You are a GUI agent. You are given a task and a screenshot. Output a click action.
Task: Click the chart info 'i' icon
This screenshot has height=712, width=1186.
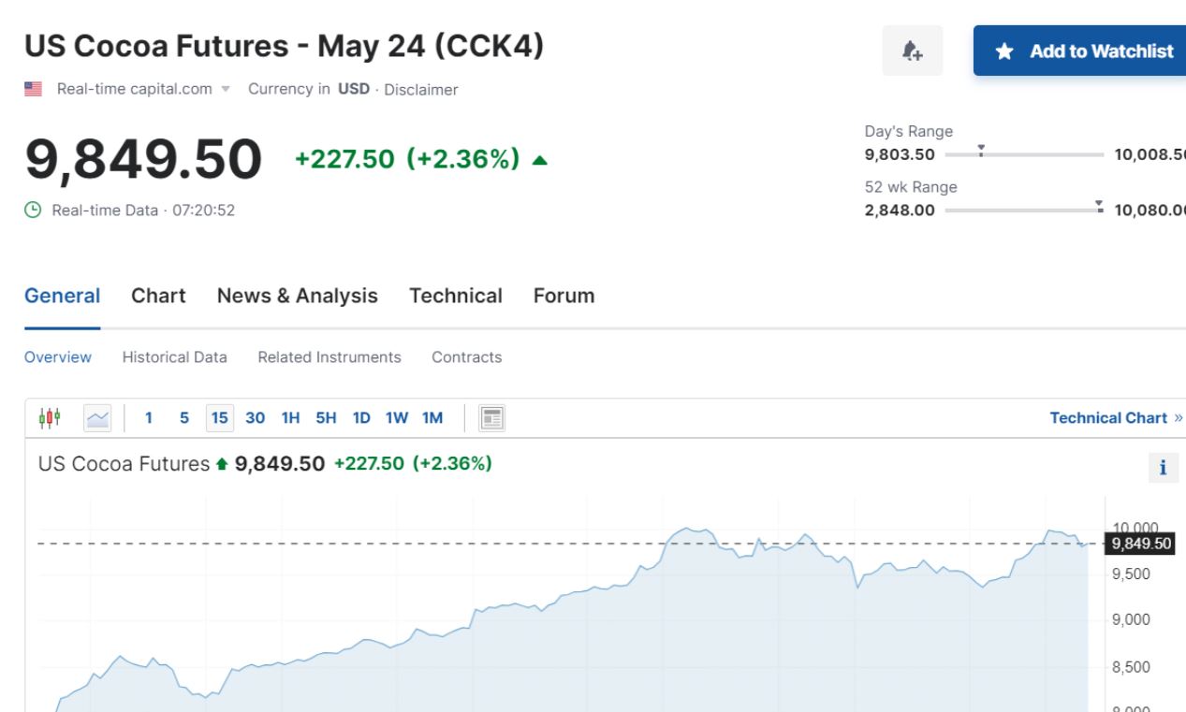point(1163,468)
